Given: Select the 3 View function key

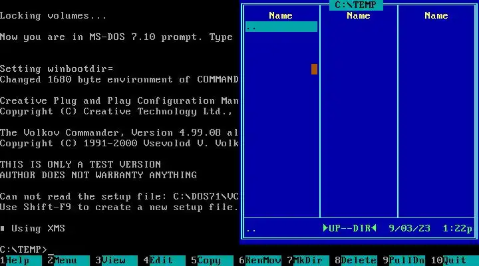Looking at the screenshot, I should click(x=116, y=260).
